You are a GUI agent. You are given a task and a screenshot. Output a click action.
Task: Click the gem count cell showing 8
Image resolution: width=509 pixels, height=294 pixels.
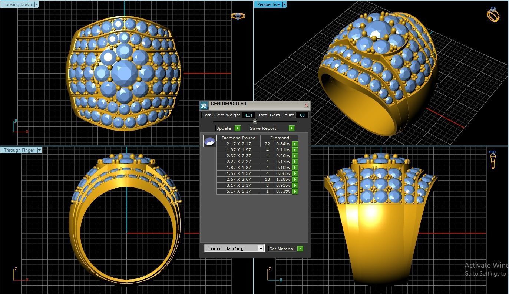tap(267, 185)
